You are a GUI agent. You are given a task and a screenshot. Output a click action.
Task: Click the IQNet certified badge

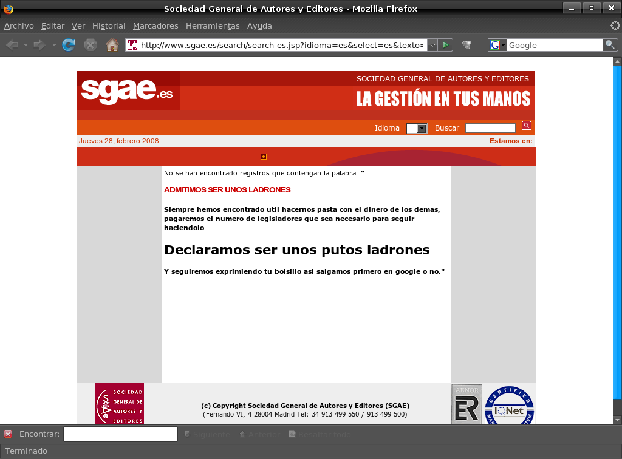point(510,405)
